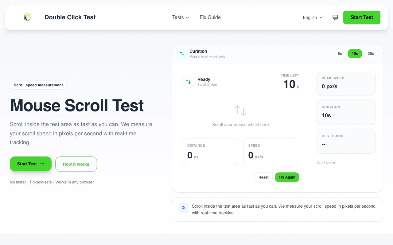This screenshot has height=245, width=393.
Task: Click the Double Click Test logo icon
Action: pos(27,17)
